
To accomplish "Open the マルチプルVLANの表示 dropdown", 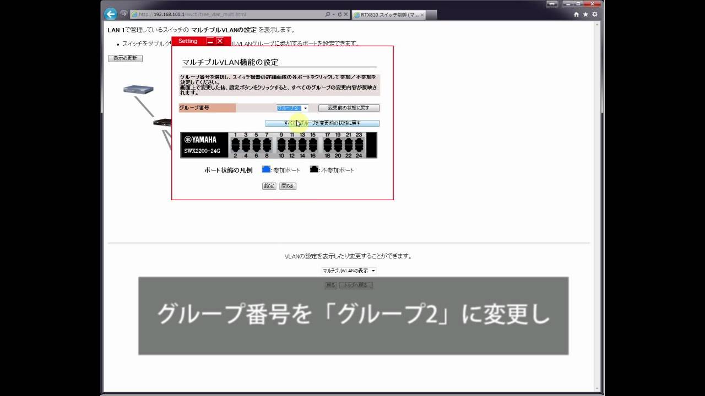I will [x=349, y=271].
